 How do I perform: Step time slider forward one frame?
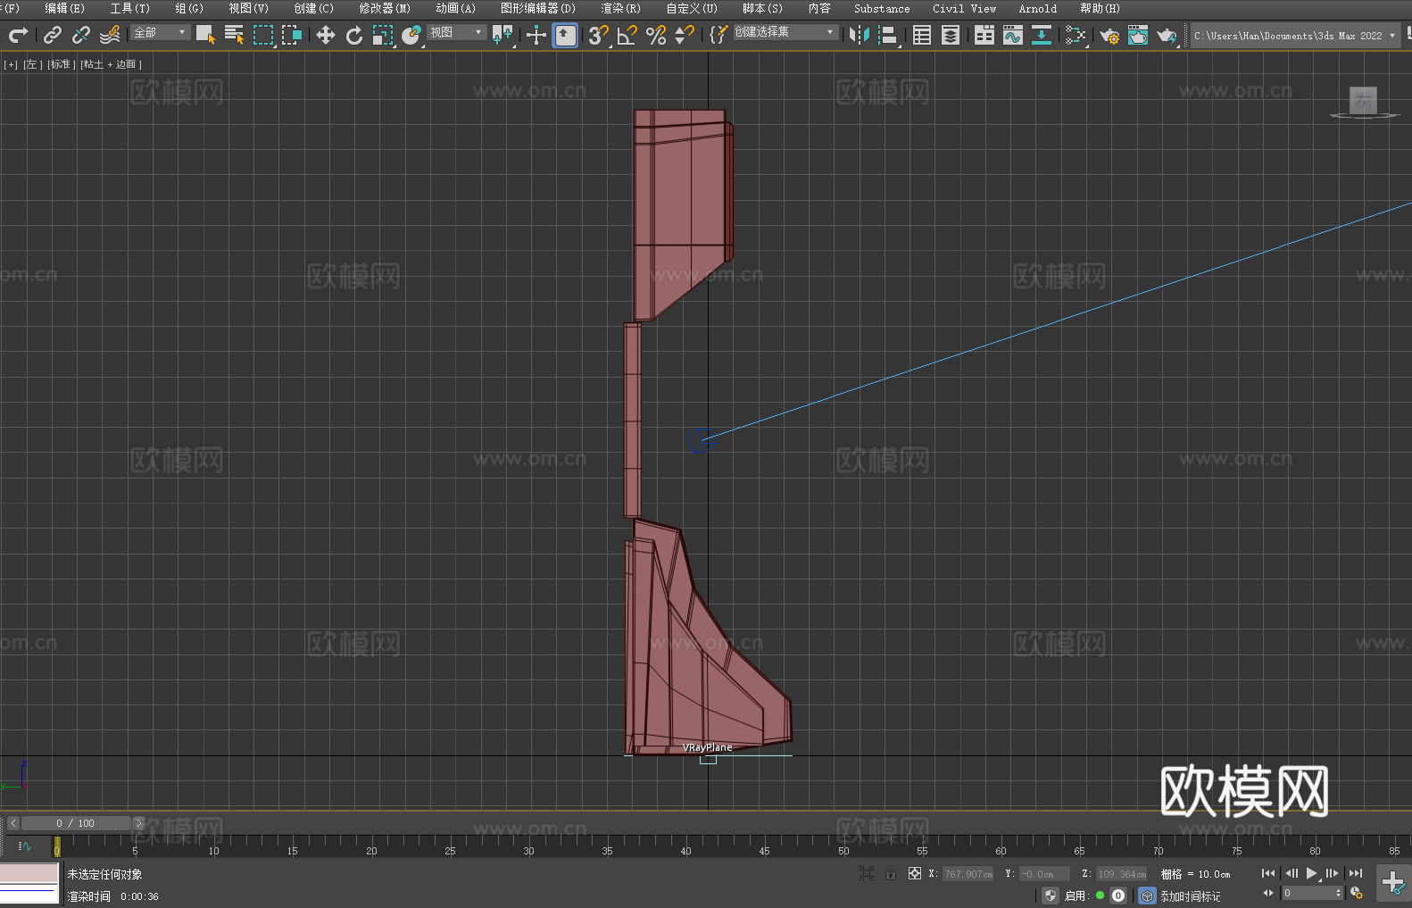pyautogui.click(x=138, y=823)
